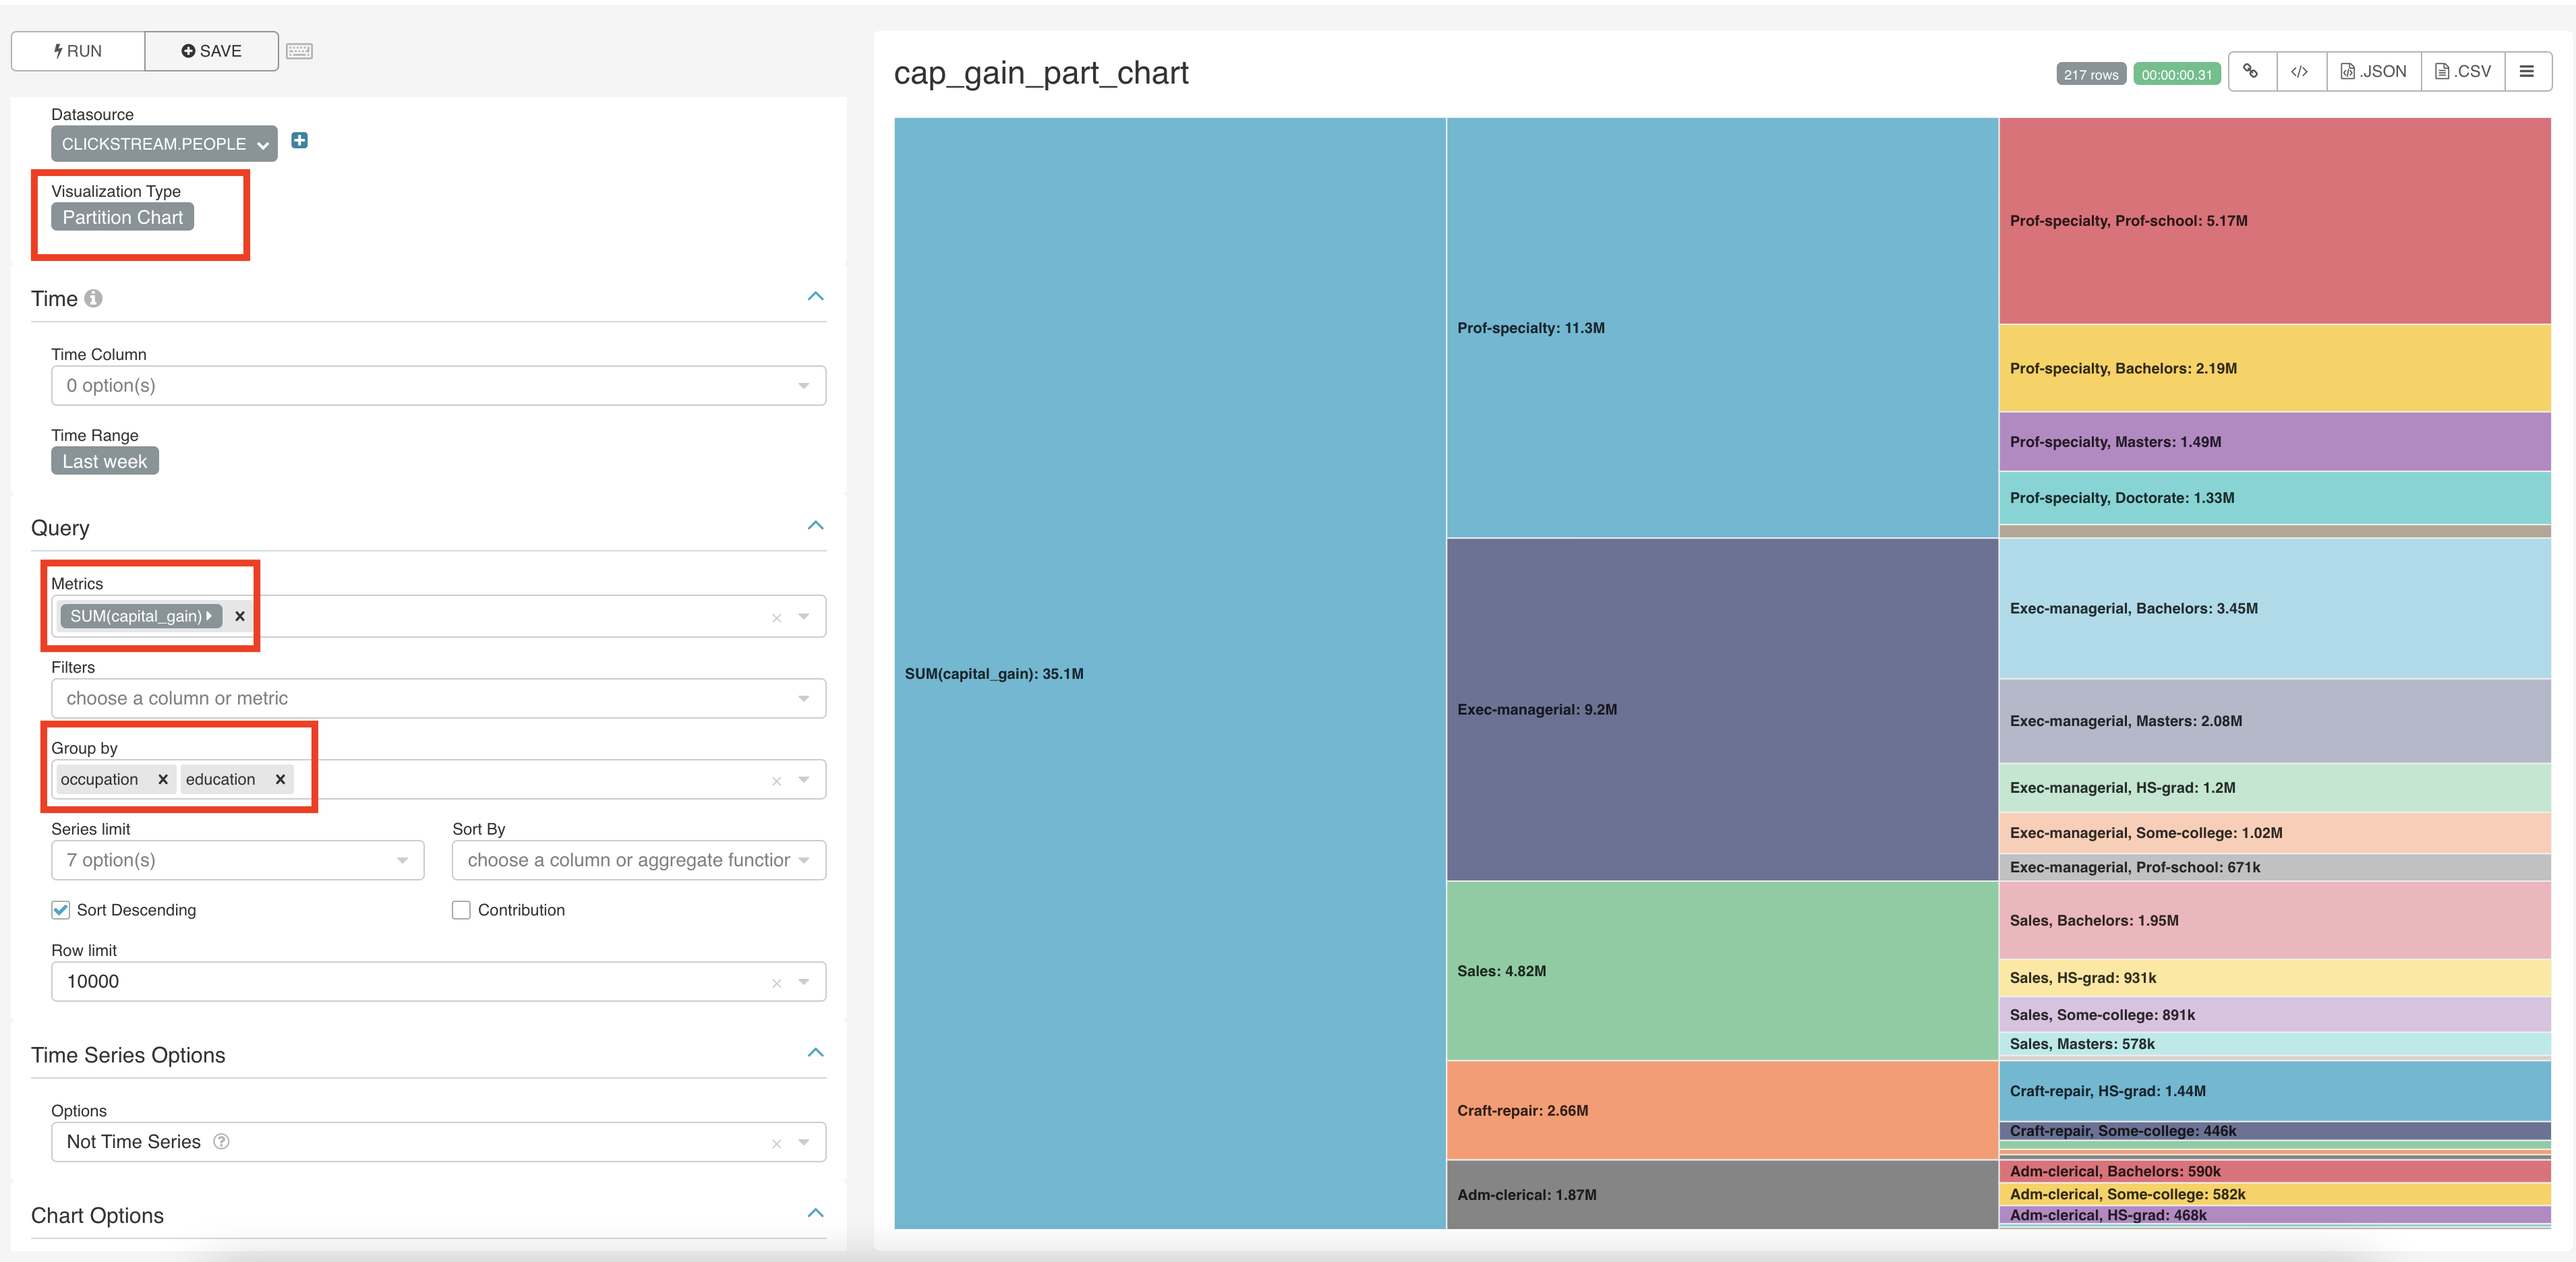The height and width of the screenshot is (1262, 2576).
Task: Click the Prof-specialty, Prof-school red partition block
Action: coord(2274,220)
